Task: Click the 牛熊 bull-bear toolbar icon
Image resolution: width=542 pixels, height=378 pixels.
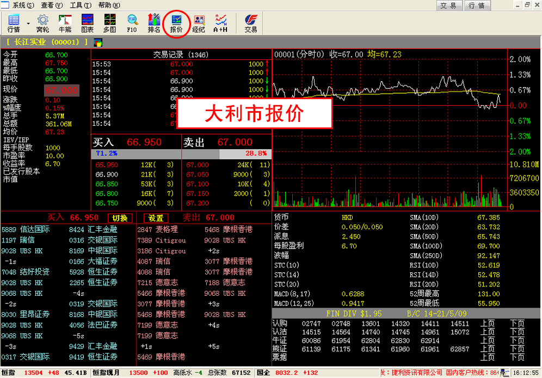Action: 65,23
